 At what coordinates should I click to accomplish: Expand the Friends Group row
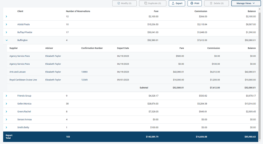click(x=6, y=95)
